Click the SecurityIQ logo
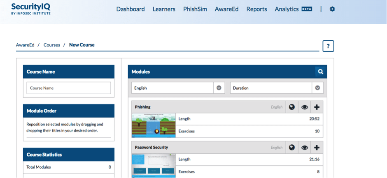 [31, 9]
